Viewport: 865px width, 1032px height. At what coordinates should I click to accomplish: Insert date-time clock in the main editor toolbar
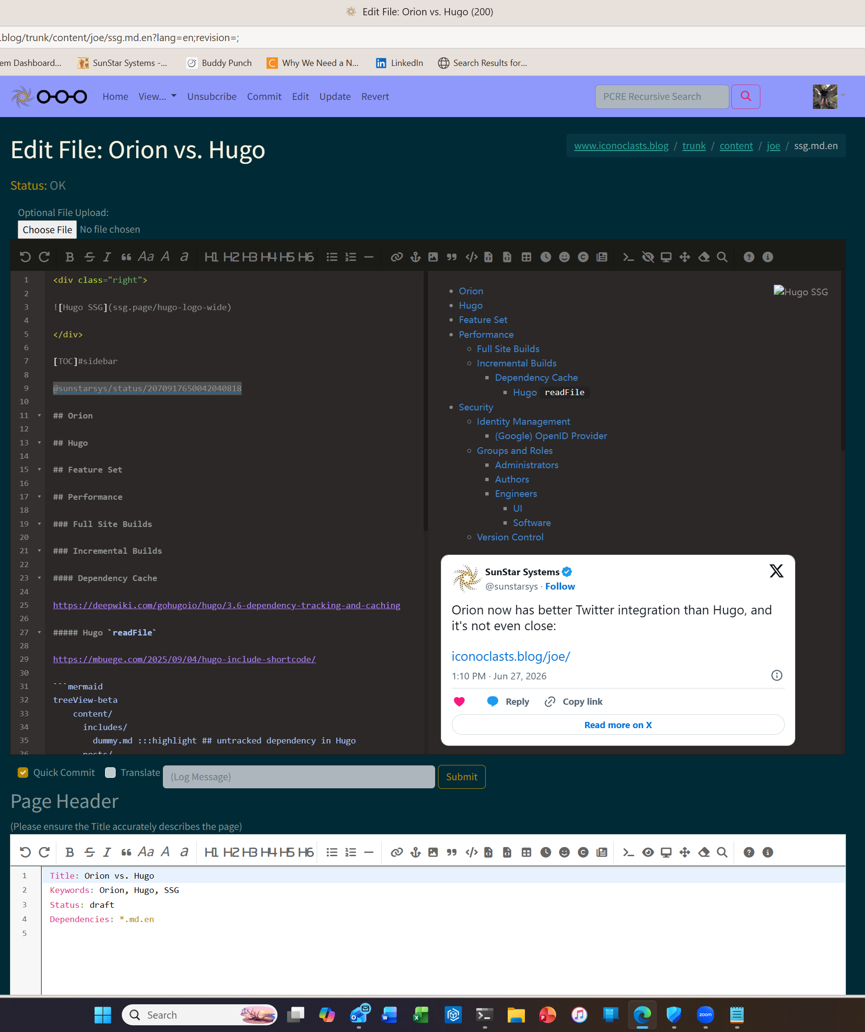click(545, 257)
